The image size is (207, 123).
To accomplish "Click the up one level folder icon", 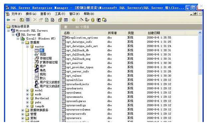I will click(22, 20).
